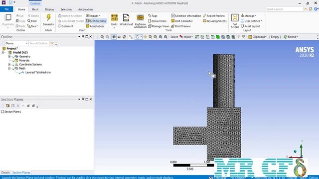
Task: Click the shaded exterior display cube icon
Action: tap(114, 37)
